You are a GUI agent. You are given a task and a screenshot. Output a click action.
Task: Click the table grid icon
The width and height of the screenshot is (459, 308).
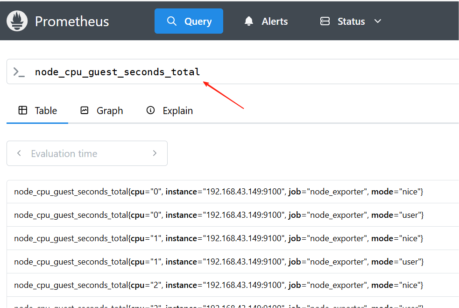(22, 110)
